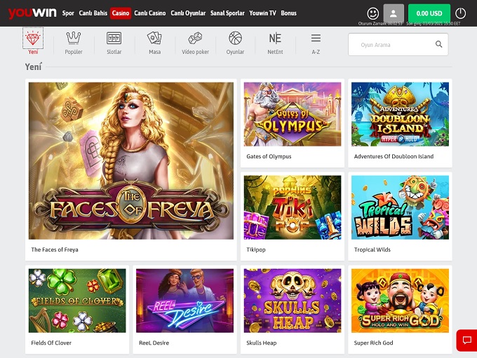The width and height of the screenshot is (477, 358).
Task: Click the smiley face icon in header
Action: (x=373, y=13)
